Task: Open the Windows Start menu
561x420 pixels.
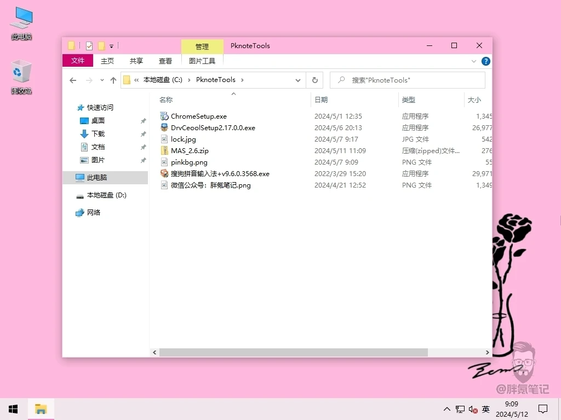Action: (13, 409)
